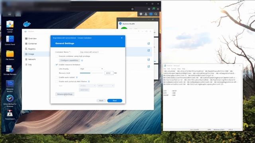Click the browser shield icon

[x=149, y=9]
